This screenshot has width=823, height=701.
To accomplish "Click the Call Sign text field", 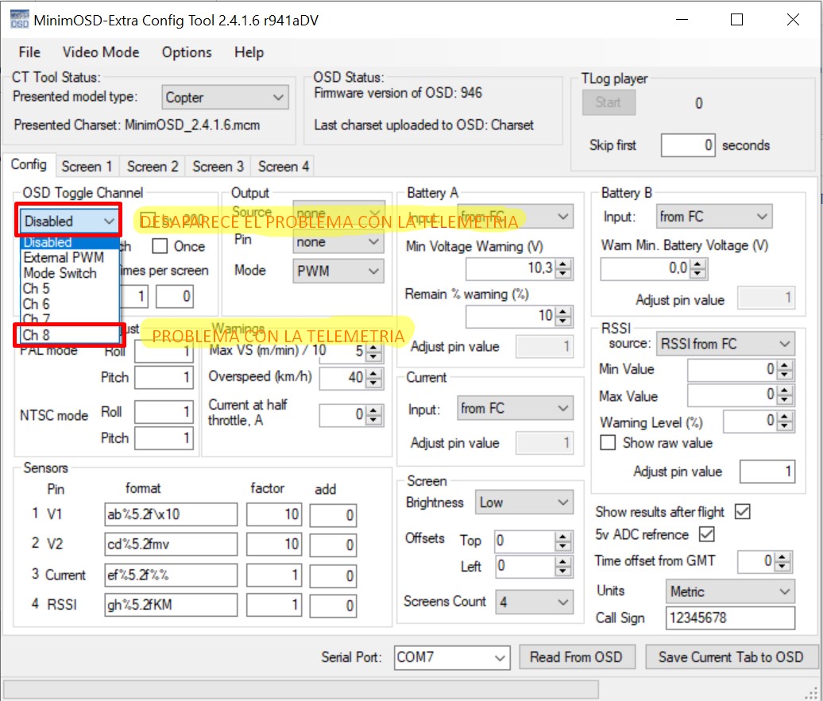I will click(729, 618).
